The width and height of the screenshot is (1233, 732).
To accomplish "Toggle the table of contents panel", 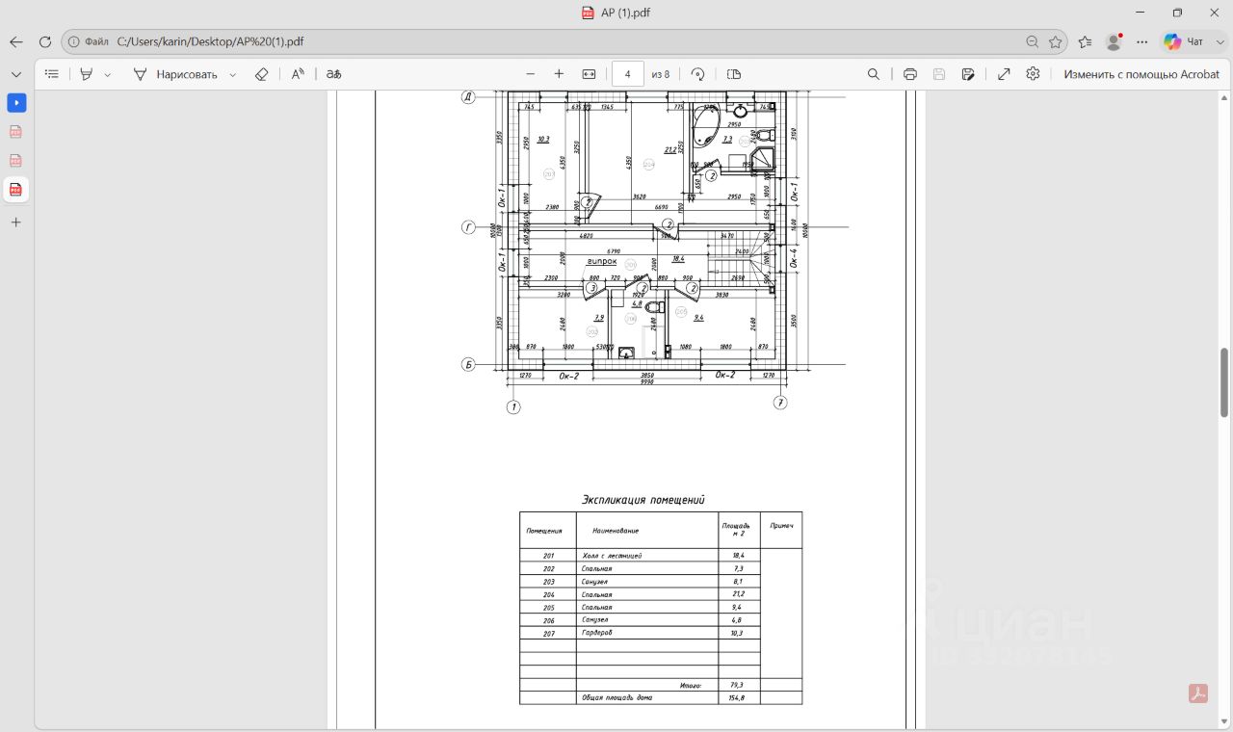I will 52,74.
